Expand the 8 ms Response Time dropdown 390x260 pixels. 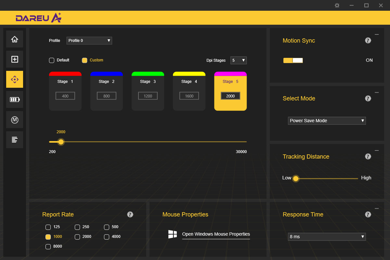[327, 237]
